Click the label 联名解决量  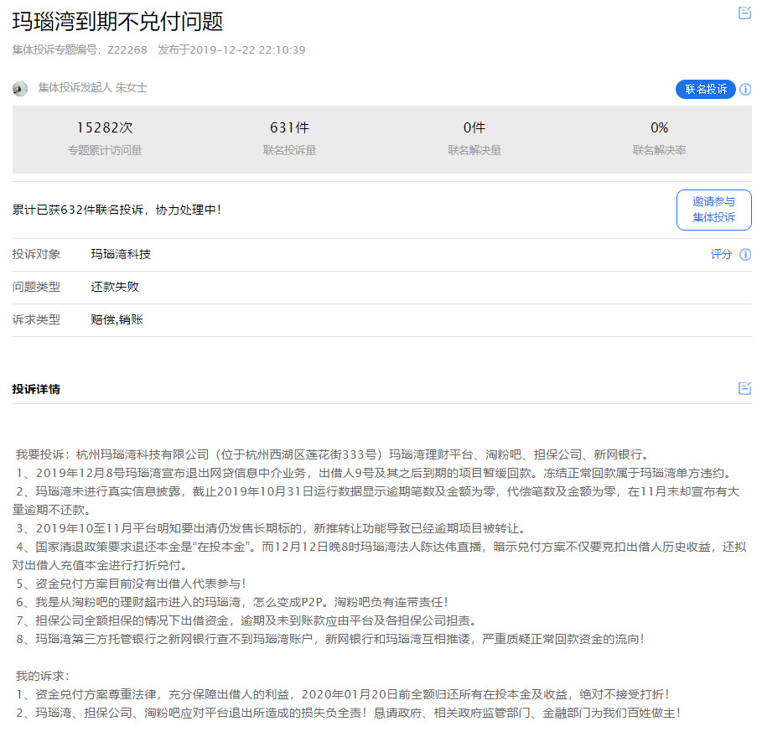(x=474, y=150)
